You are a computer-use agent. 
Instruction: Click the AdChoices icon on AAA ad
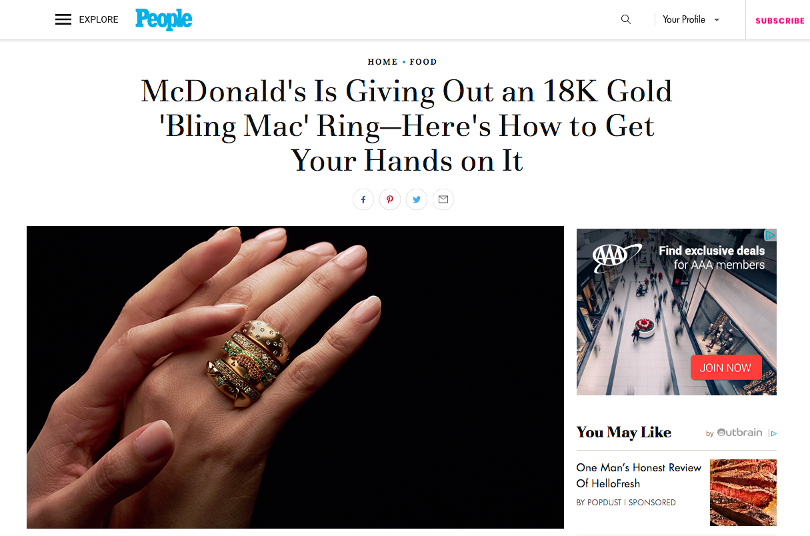770,235
